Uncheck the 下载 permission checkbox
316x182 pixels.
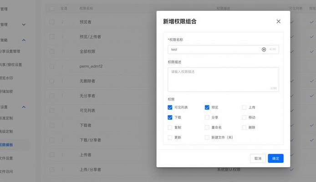tap(170, 117)
